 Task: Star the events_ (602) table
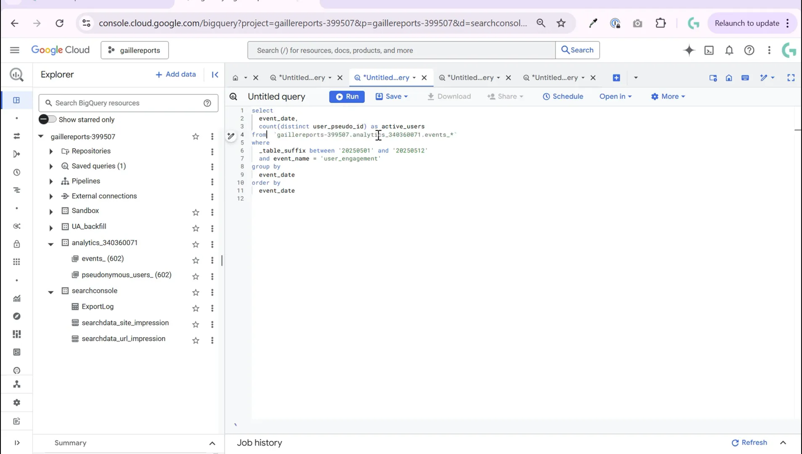point(195,260)
